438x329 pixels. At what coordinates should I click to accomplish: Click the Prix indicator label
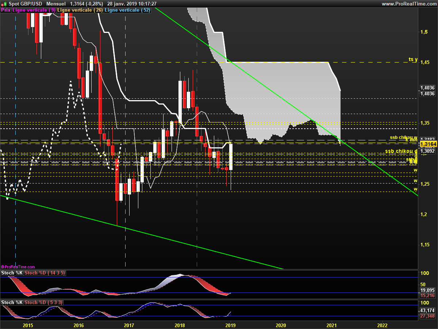[6, 10]
